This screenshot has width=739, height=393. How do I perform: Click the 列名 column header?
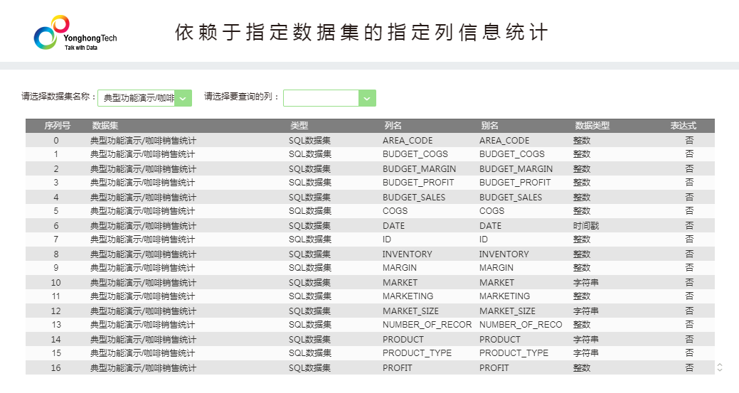coord(393,126)
